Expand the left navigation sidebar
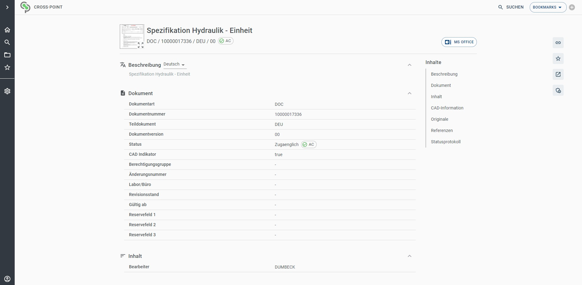The width and height of the screenshot is (582, 285). pyautogui.click(x=7, y=7)
